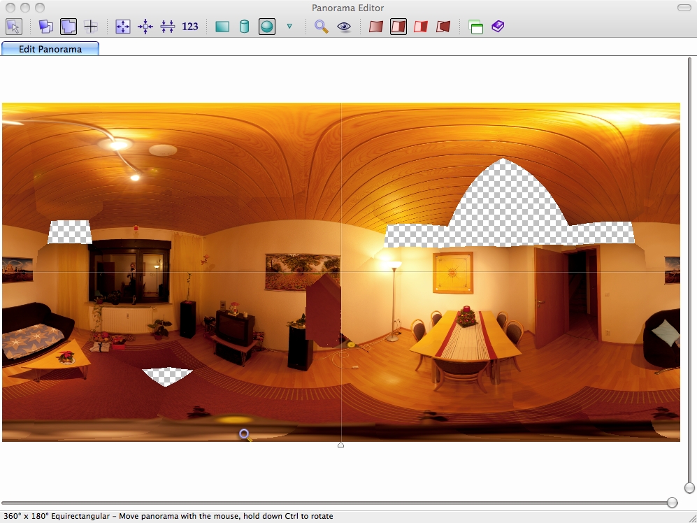Open the green window panel icon
This screenshot has width=697, height=523.
coord(475,27)
